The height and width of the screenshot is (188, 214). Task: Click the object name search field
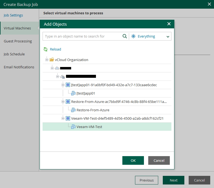point(82,36)
